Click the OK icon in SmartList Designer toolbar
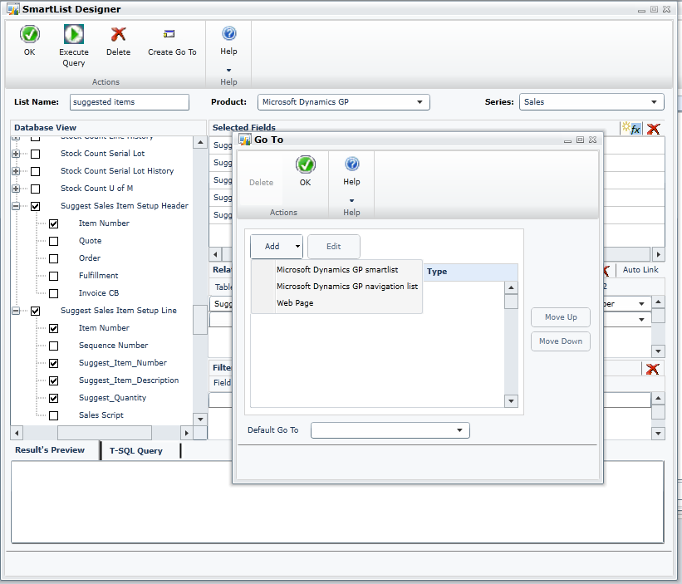This screenshot has width=682, height=584. coord(30,34)
